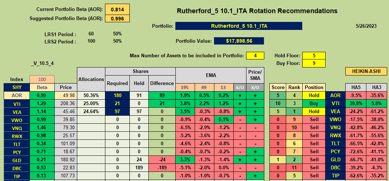The image size is (389, 181).
Task: Click the AOR ticker in first column
Action: pyautogui.click(x=17, y=95)
